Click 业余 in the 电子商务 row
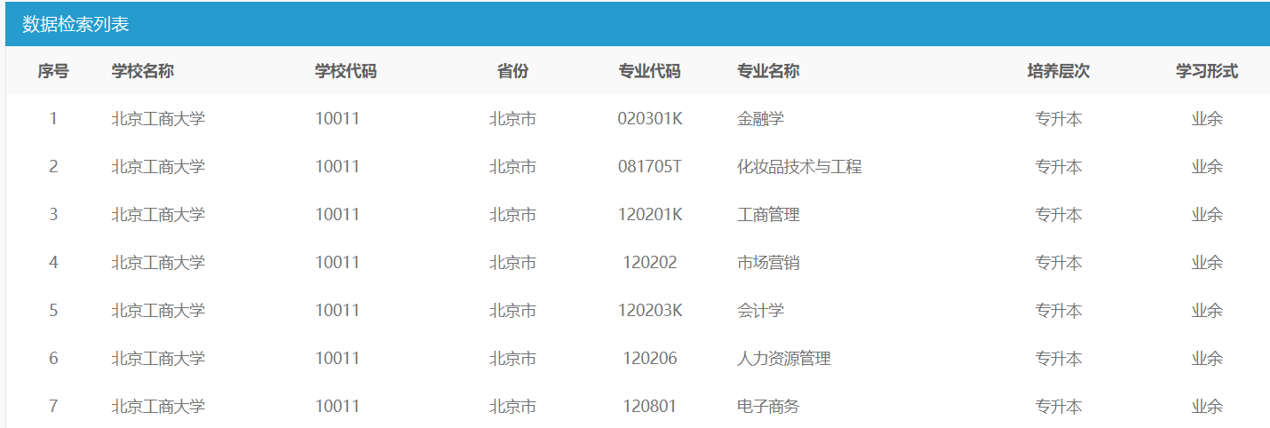The height and width of the screenshot is (428, 1270). click(1207, 406)
